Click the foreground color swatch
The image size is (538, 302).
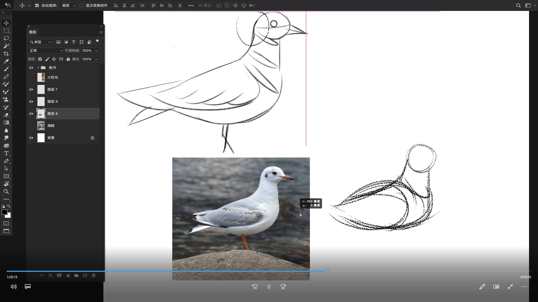click(x=4, y=212)
